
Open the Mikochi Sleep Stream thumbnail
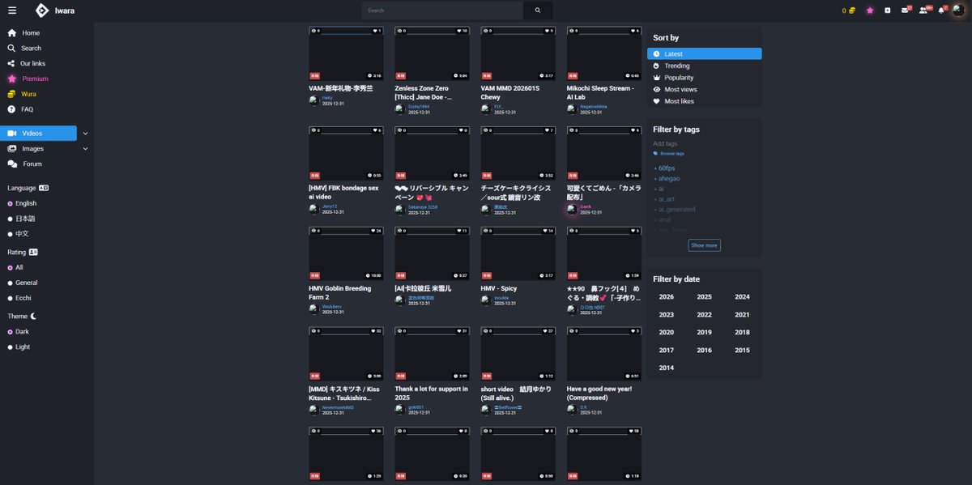(603, 53)
